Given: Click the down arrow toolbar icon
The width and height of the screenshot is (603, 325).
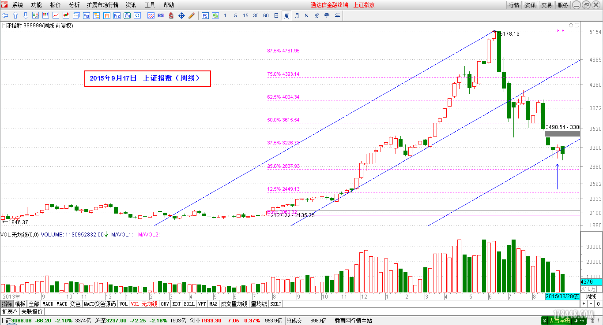Looking at the screenshot, I should tap(26, 15).
